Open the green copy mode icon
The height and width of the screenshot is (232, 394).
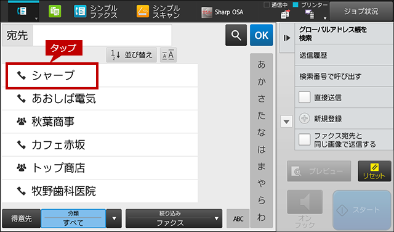(55, 11)
